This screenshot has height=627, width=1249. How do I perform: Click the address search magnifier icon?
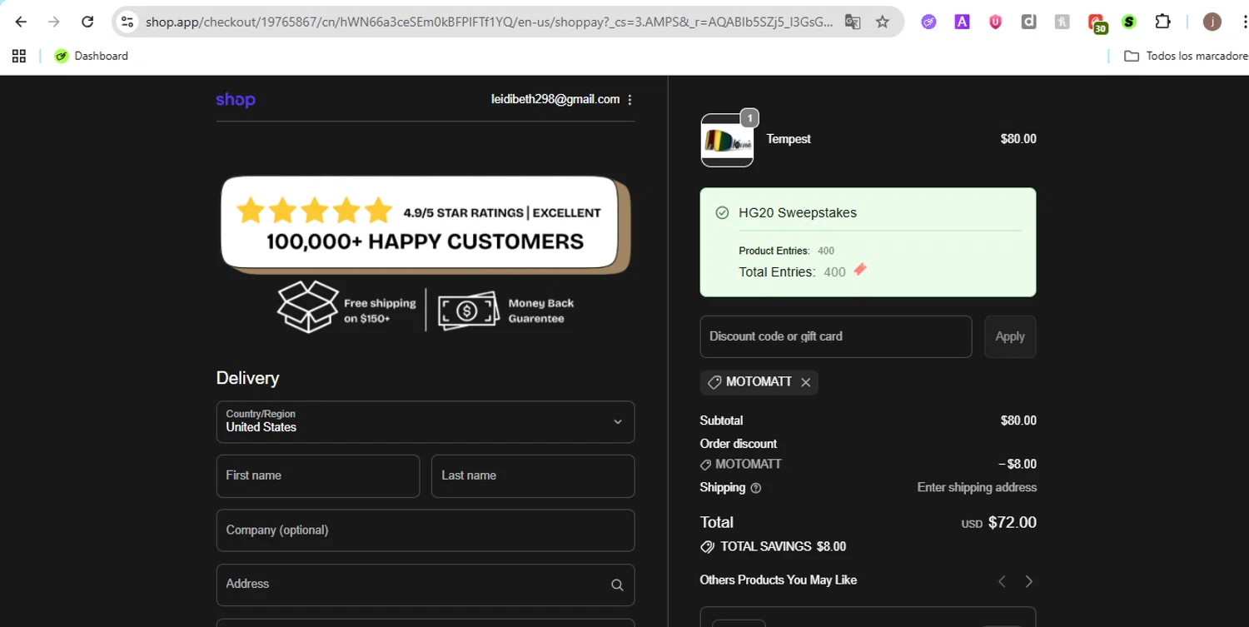pos(617,585)
